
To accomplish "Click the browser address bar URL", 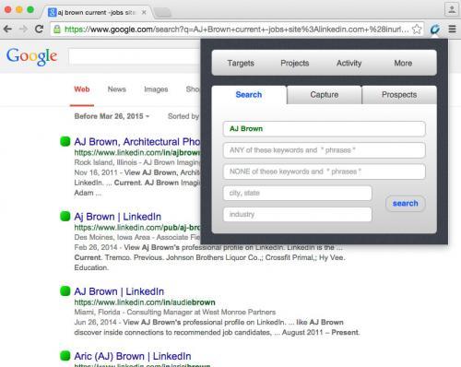I will (237, 30).
